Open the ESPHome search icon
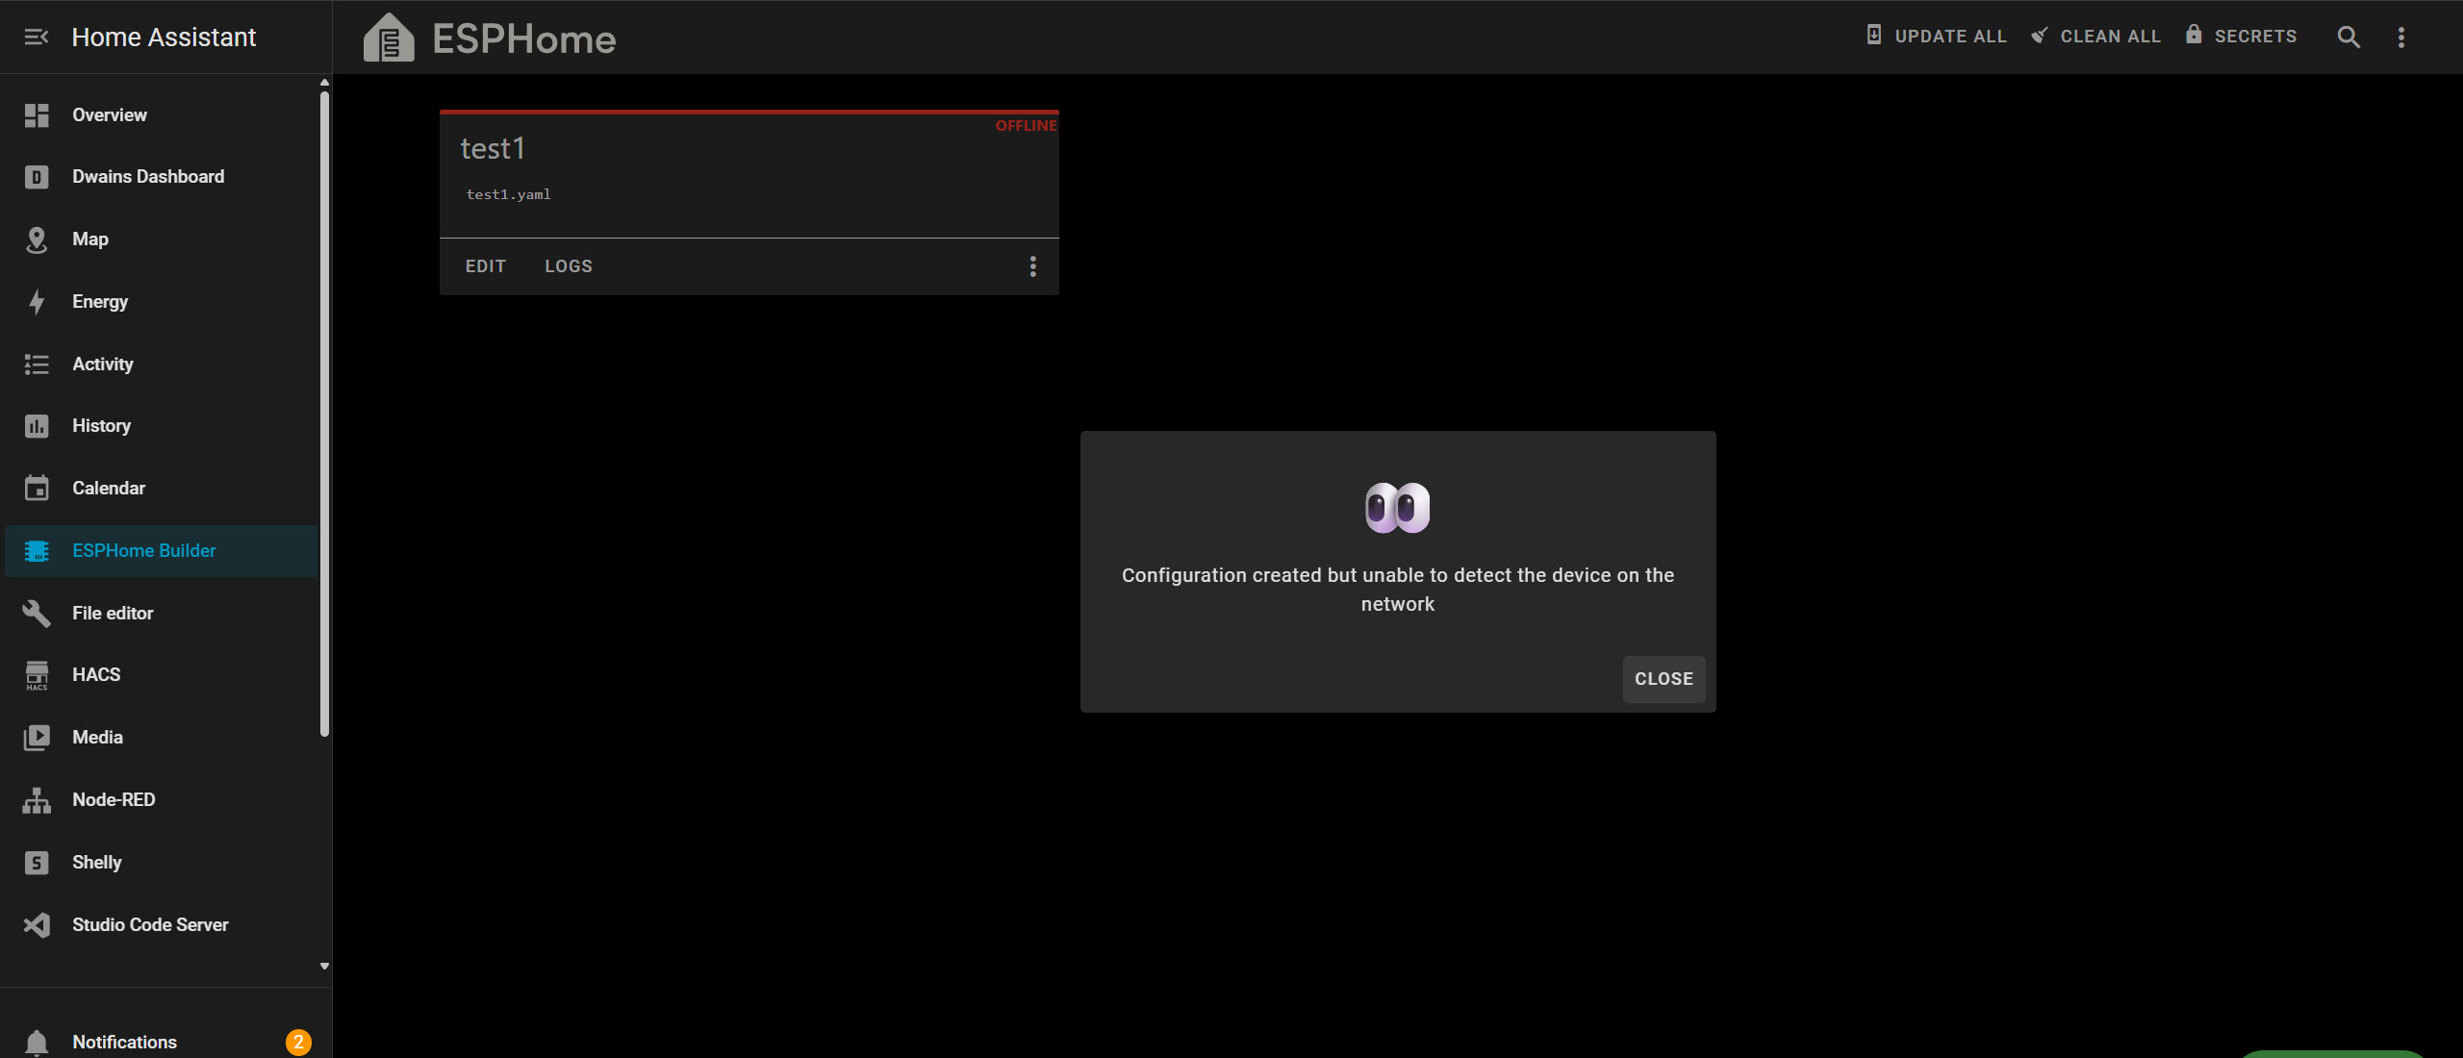The width and height of the screenshot is (2463, 1058). (2349, 37)
